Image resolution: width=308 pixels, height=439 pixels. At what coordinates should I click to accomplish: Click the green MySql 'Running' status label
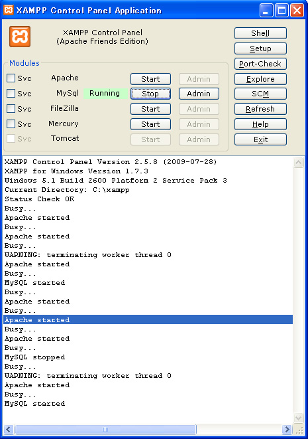pos(105,93)
